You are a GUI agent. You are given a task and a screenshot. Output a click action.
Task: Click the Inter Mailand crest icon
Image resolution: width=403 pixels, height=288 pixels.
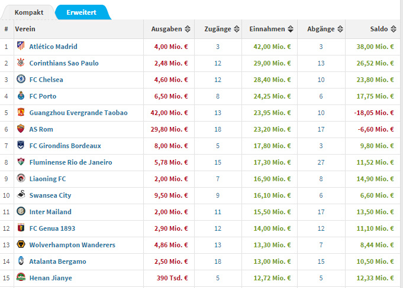(21, 211)
